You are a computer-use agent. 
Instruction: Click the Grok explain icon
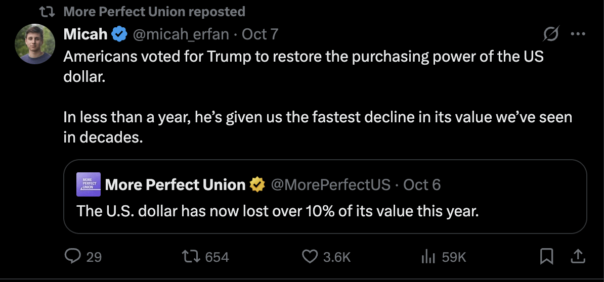click(551, 34)
